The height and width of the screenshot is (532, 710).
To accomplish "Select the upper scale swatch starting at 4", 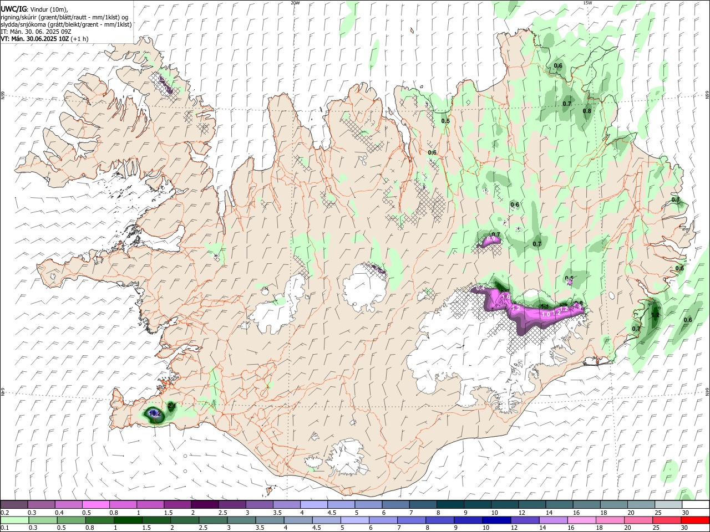I will click(313, 505).
